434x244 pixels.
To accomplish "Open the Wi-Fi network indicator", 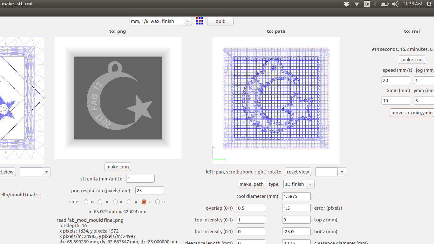I will 357,4.
